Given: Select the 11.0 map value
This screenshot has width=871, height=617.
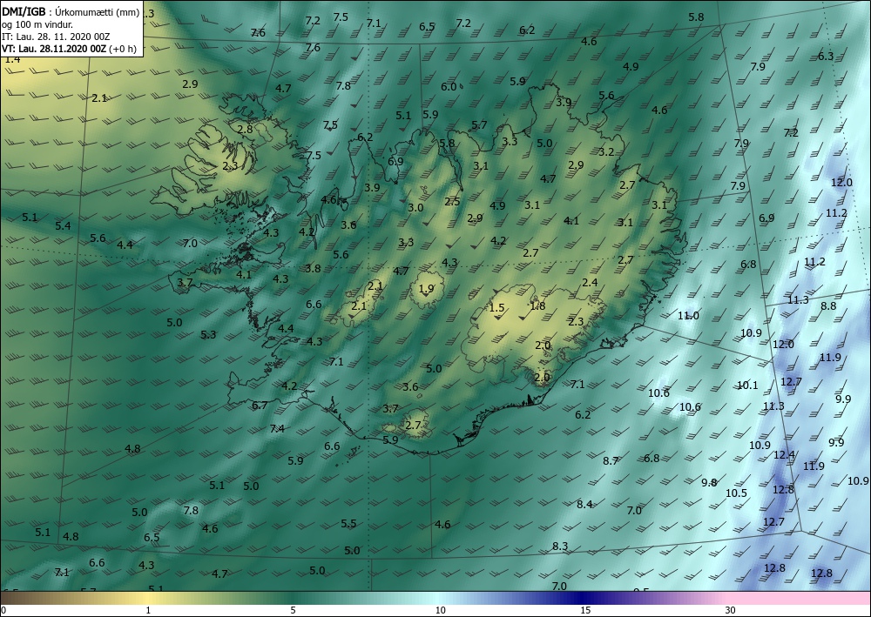Looking at the screenshot, I should point(688,316).
